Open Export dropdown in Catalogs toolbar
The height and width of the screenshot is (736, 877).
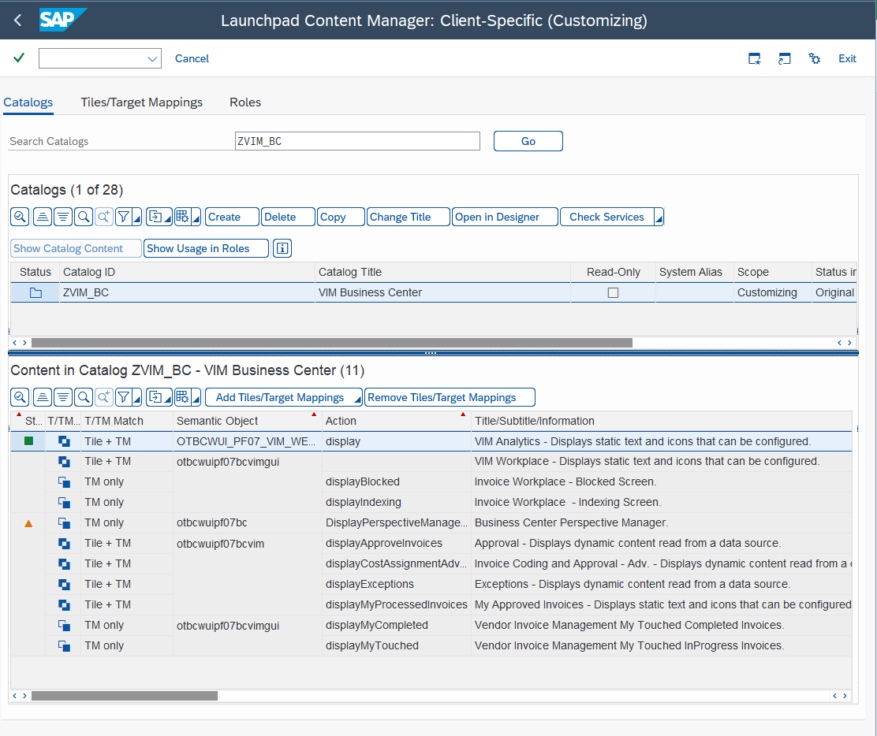(x=159, y=217)
